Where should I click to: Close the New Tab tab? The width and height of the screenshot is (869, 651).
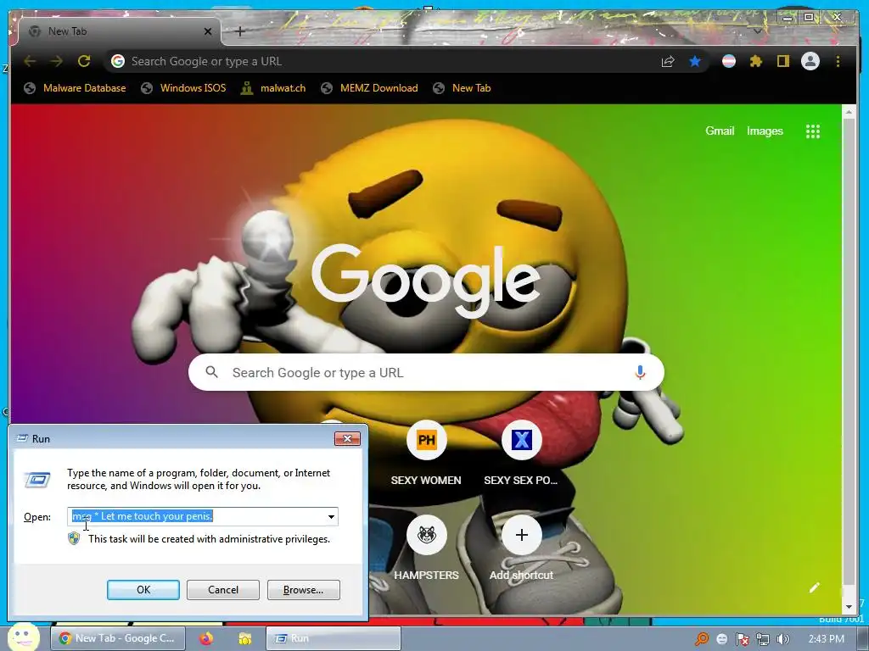tap(208, 31)
